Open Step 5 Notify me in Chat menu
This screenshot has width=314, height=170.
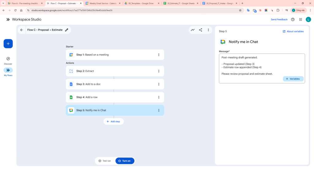pos(159,110)
